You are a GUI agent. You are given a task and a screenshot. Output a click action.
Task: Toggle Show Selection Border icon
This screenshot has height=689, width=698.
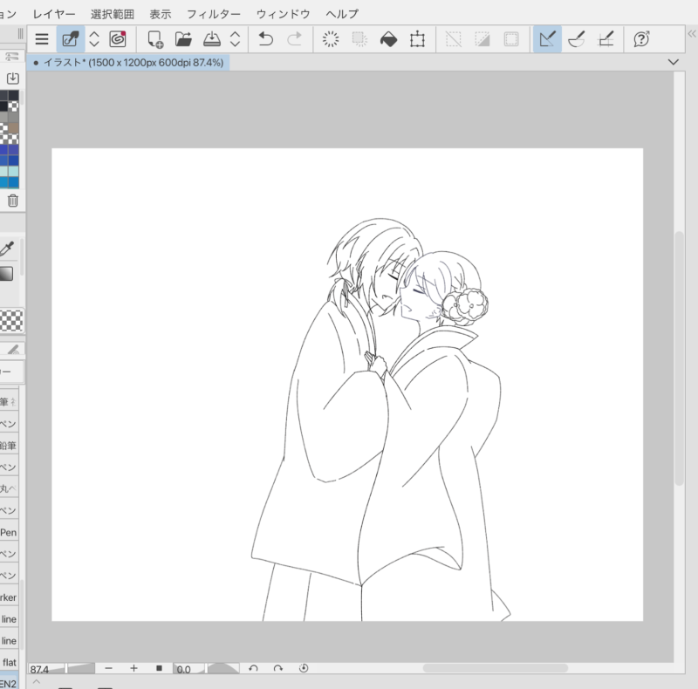coord(511,39)
